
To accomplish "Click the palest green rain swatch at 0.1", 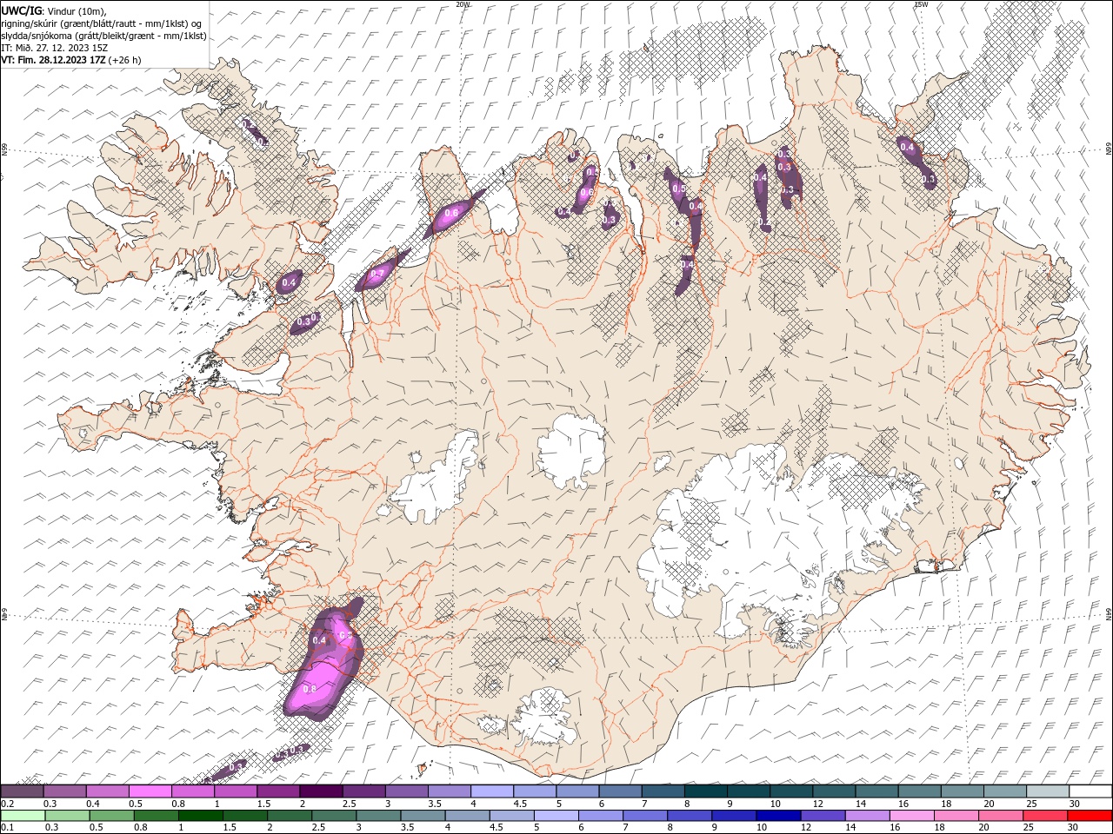I will pyautogui.click(x=23, y=816).
